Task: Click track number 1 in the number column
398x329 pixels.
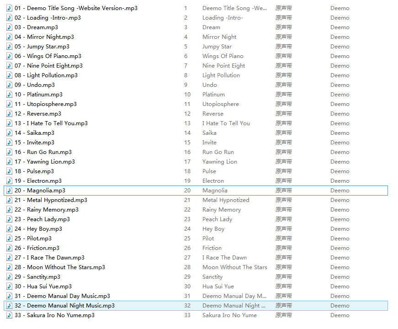Action: click(186, 8)
